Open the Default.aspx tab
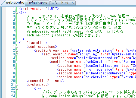136x98 pixels. [37, 3]
